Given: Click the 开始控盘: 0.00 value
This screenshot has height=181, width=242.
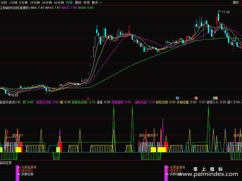Looking at the screenshot, I should (x=187, y=102).
